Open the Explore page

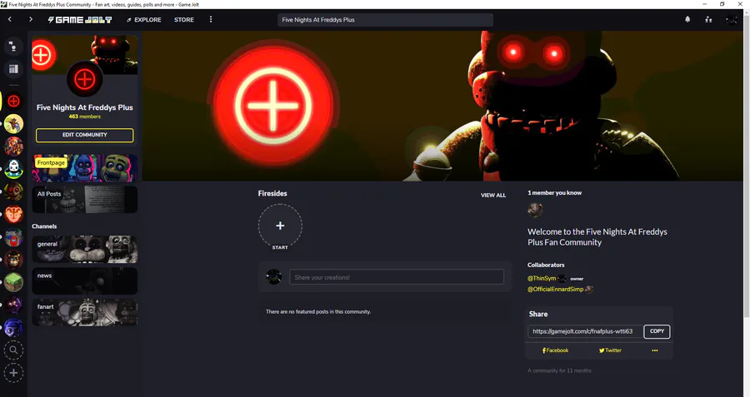point(143,20)
